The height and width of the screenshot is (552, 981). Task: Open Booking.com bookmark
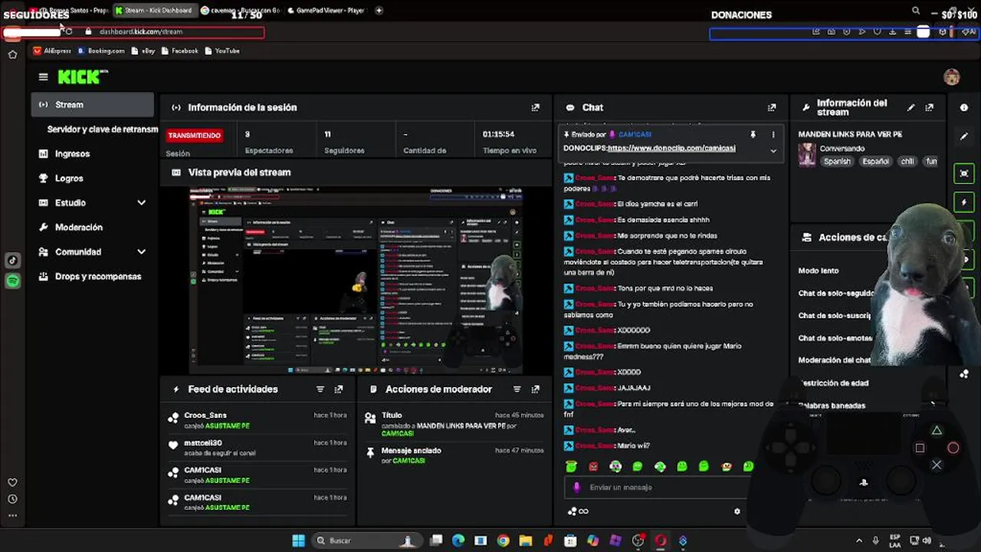click(x=100, y=51)
